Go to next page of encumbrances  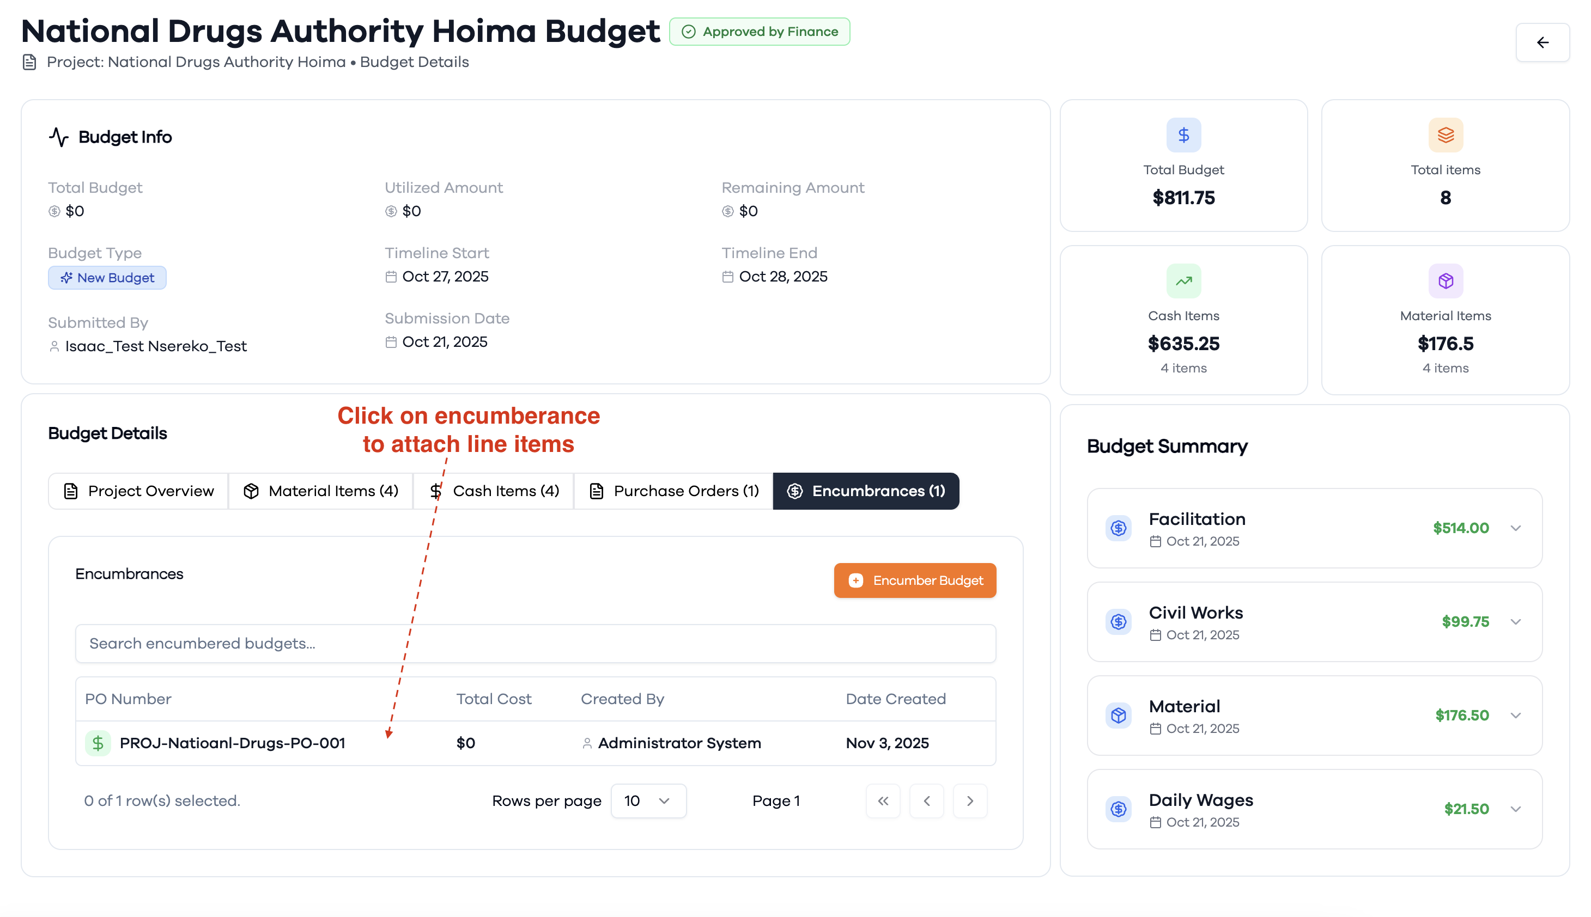(x=970, y=800)
